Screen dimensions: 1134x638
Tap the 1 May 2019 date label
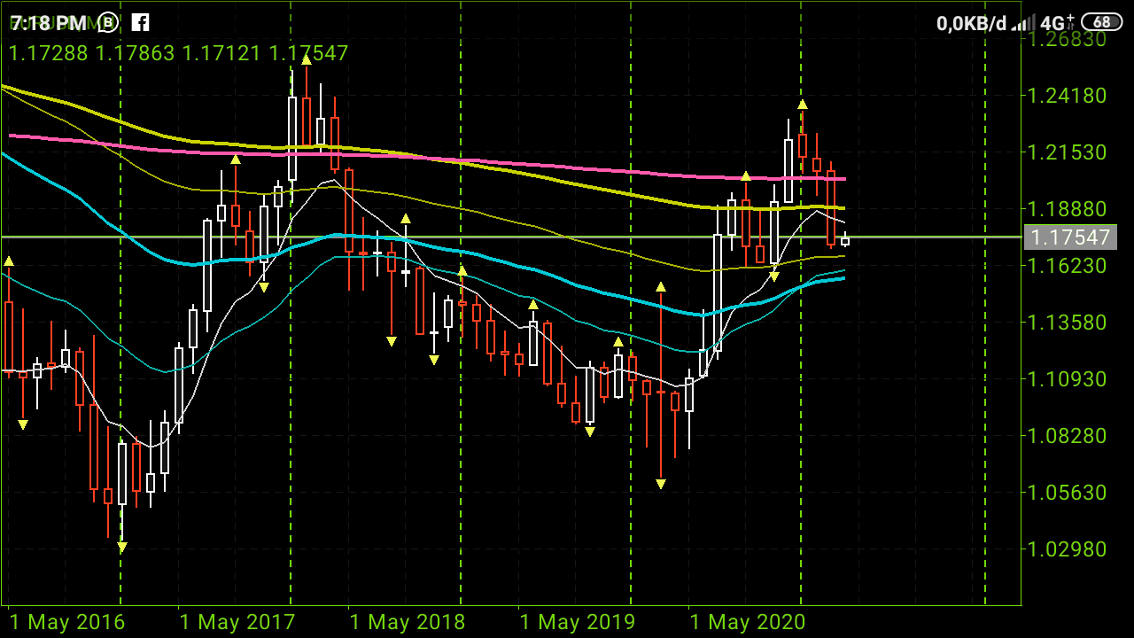pos(578,622)
